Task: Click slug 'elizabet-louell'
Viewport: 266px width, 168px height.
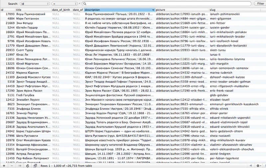Action: click(220, 100)
